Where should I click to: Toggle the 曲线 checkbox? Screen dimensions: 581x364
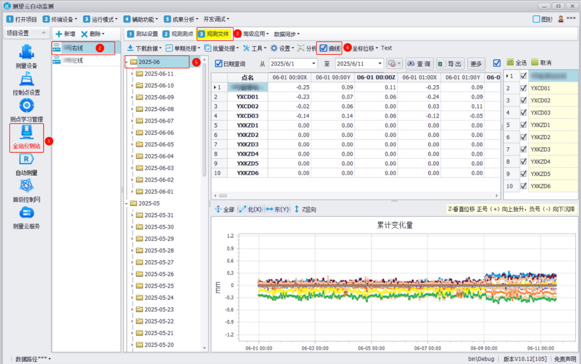click(x=324, y=48)
